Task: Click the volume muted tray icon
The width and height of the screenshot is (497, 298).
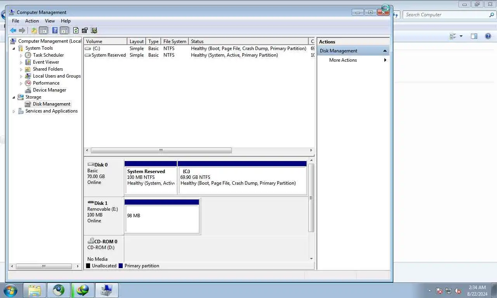Action: tap(458, 291)
